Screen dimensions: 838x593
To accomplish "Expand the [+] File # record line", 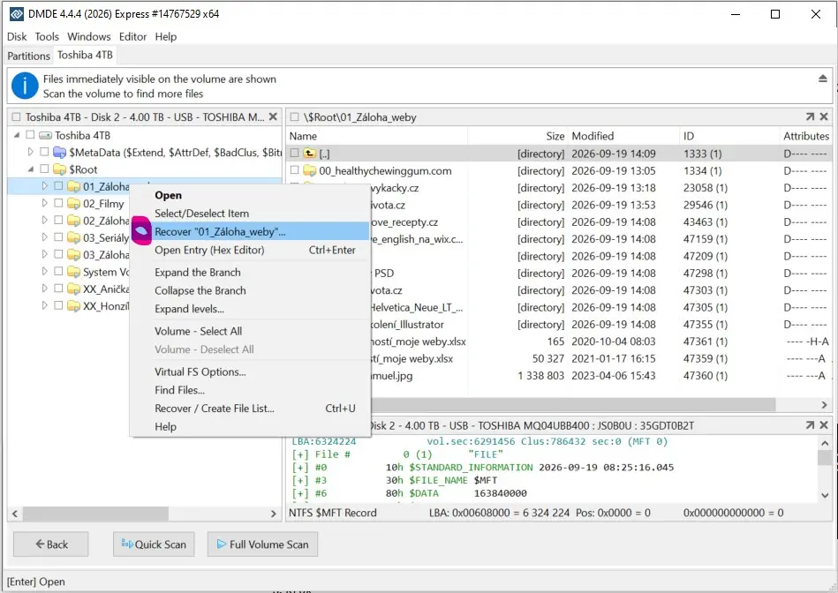I will click(x=300, y=454).
